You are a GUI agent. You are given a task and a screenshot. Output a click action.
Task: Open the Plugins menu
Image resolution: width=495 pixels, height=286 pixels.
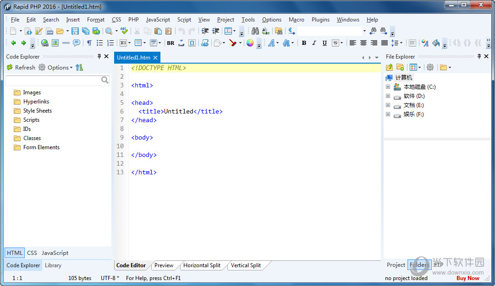(320, 20)
